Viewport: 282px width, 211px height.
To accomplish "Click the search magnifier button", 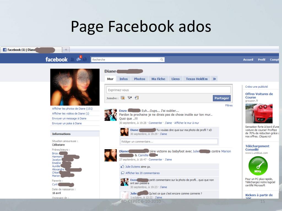I will [162, 60].
